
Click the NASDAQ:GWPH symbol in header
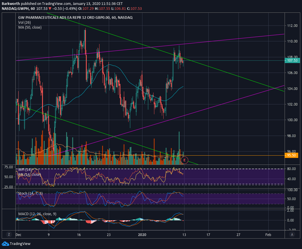[15, 9]
